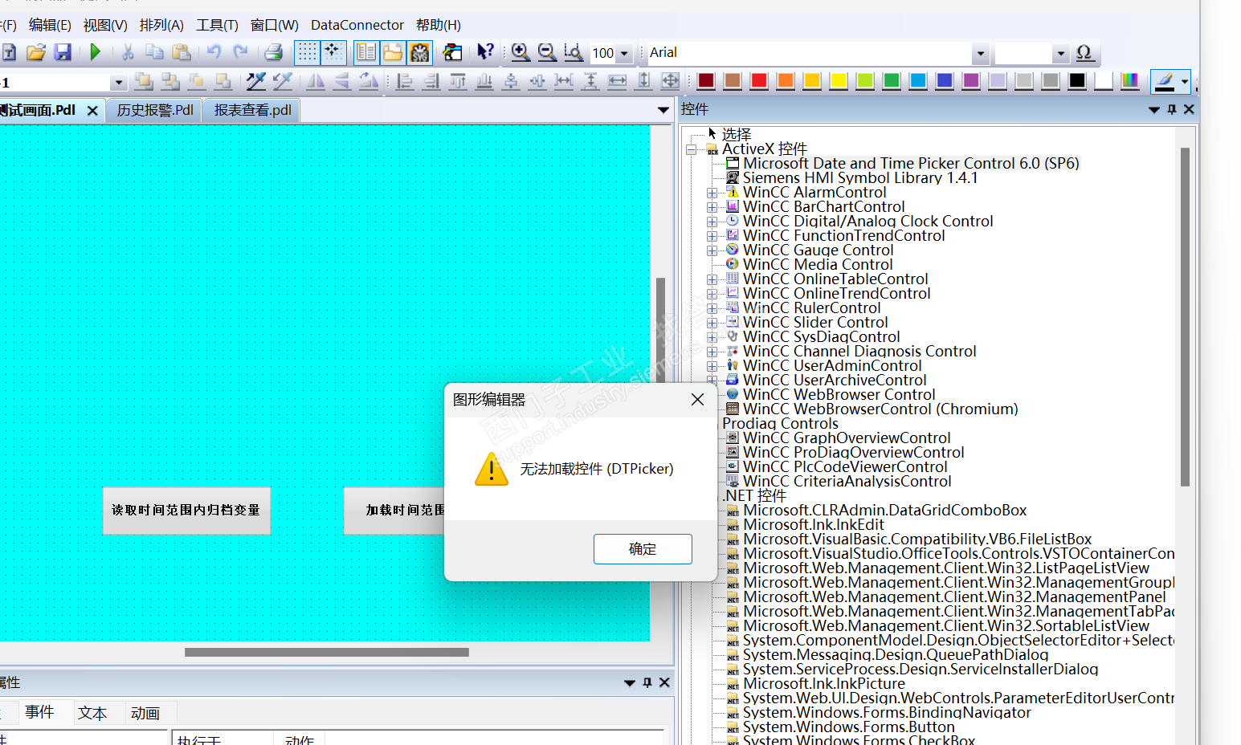Click the align top icon
This screenshot has height=745, width=1241.
[x=458, y=81]
